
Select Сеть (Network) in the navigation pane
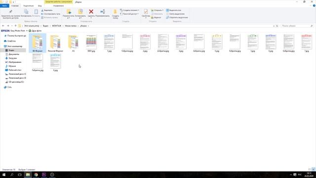(x=9, y=87)
